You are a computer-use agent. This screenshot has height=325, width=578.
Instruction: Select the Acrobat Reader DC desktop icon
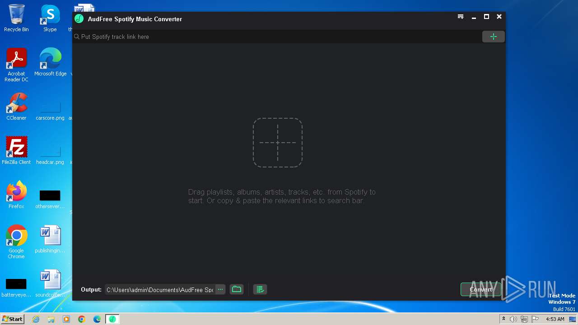coord(16,65)
